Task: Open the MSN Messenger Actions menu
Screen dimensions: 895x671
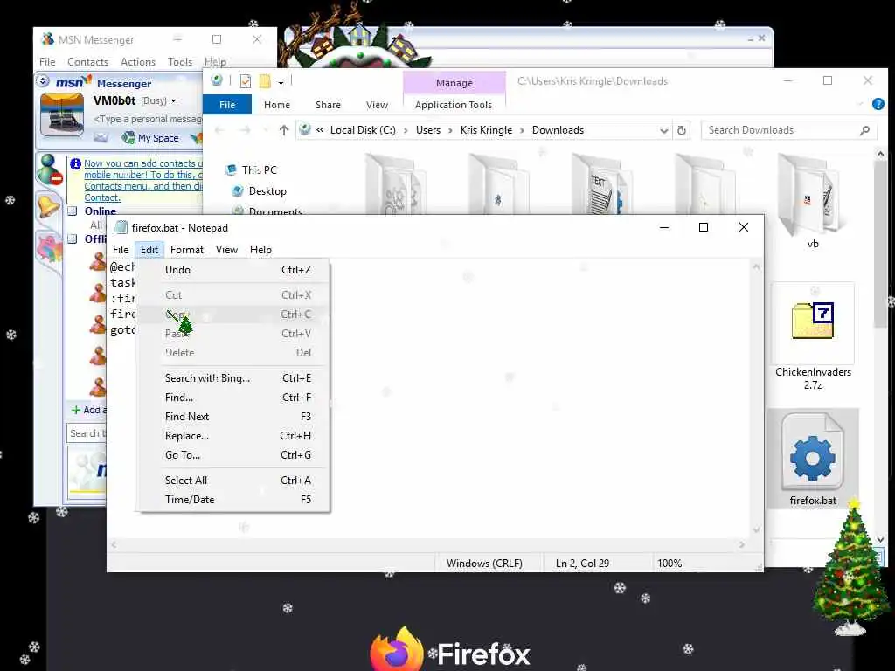Action: (x=137, y=62)
